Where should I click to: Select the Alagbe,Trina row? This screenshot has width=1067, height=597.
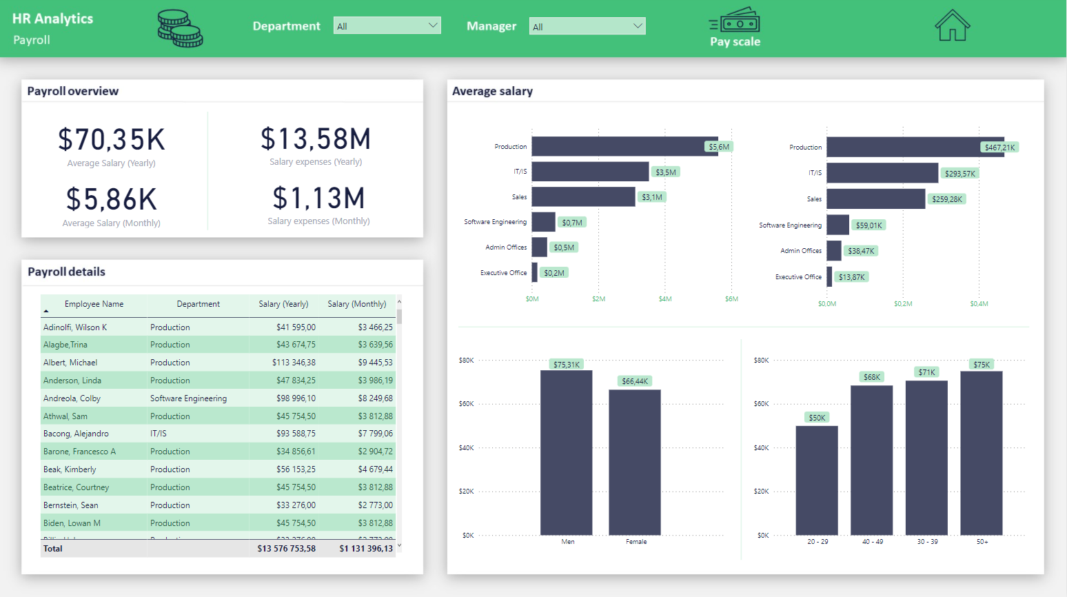[218, 345]
